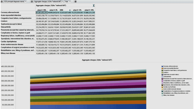Click Biliary tract disease legend color swatch

pyautogui.click(x=162, y=95)
